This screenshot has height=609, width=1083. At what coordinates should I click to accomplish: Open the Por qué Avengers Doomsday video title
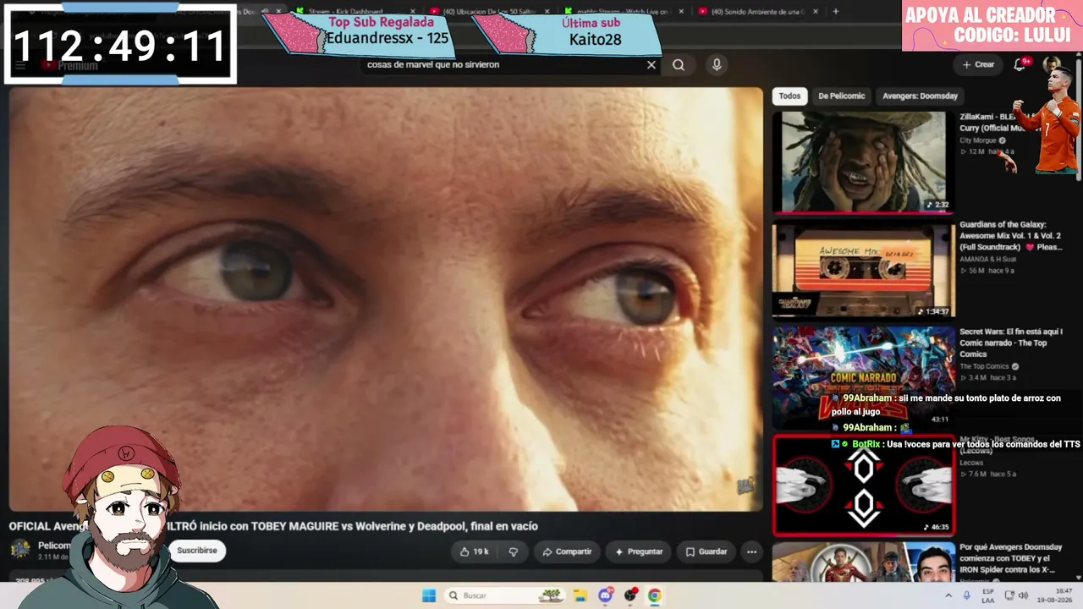coord(1010,558)
